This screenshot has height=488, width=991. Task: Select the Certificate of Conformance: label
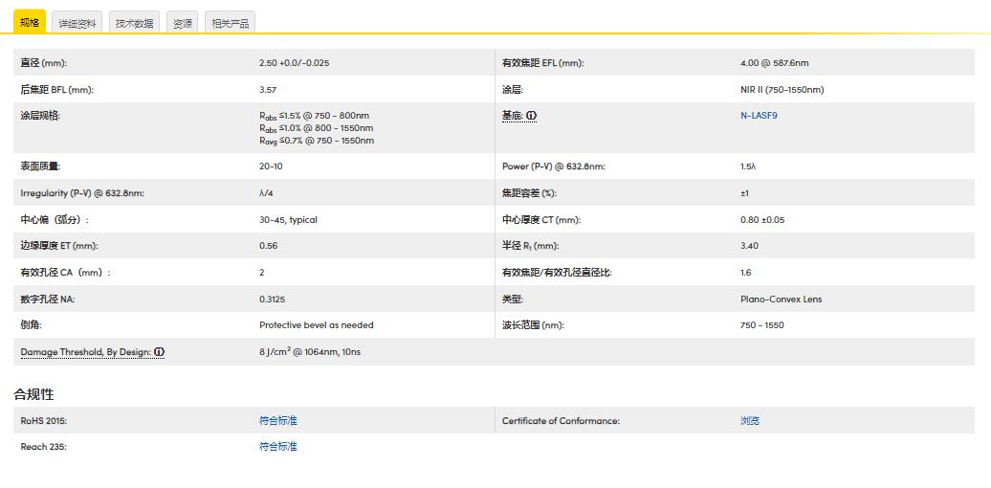[562, 420]
